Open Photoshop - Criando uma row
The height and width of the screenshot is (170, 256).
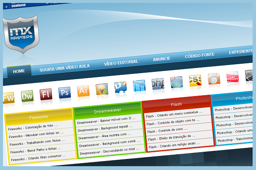point(234,132)
